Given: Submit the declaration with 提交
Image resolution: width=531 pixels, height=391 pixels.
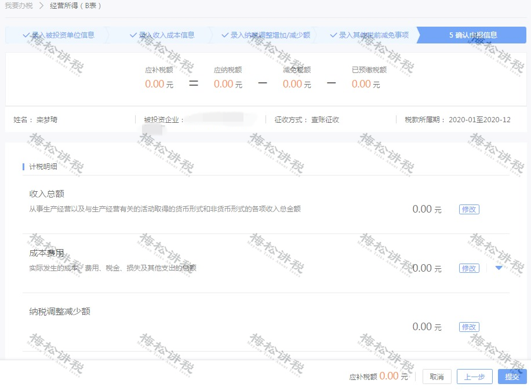Looking at the screenshot, I should (512, 377).
